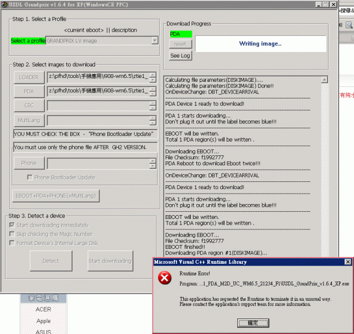Click LOADER path field up arrow

[153, 75]
